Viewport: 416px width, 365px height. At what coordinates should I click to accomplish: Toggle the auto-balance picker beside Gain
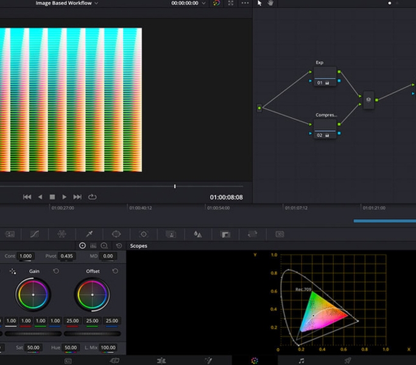click(13, 271)
